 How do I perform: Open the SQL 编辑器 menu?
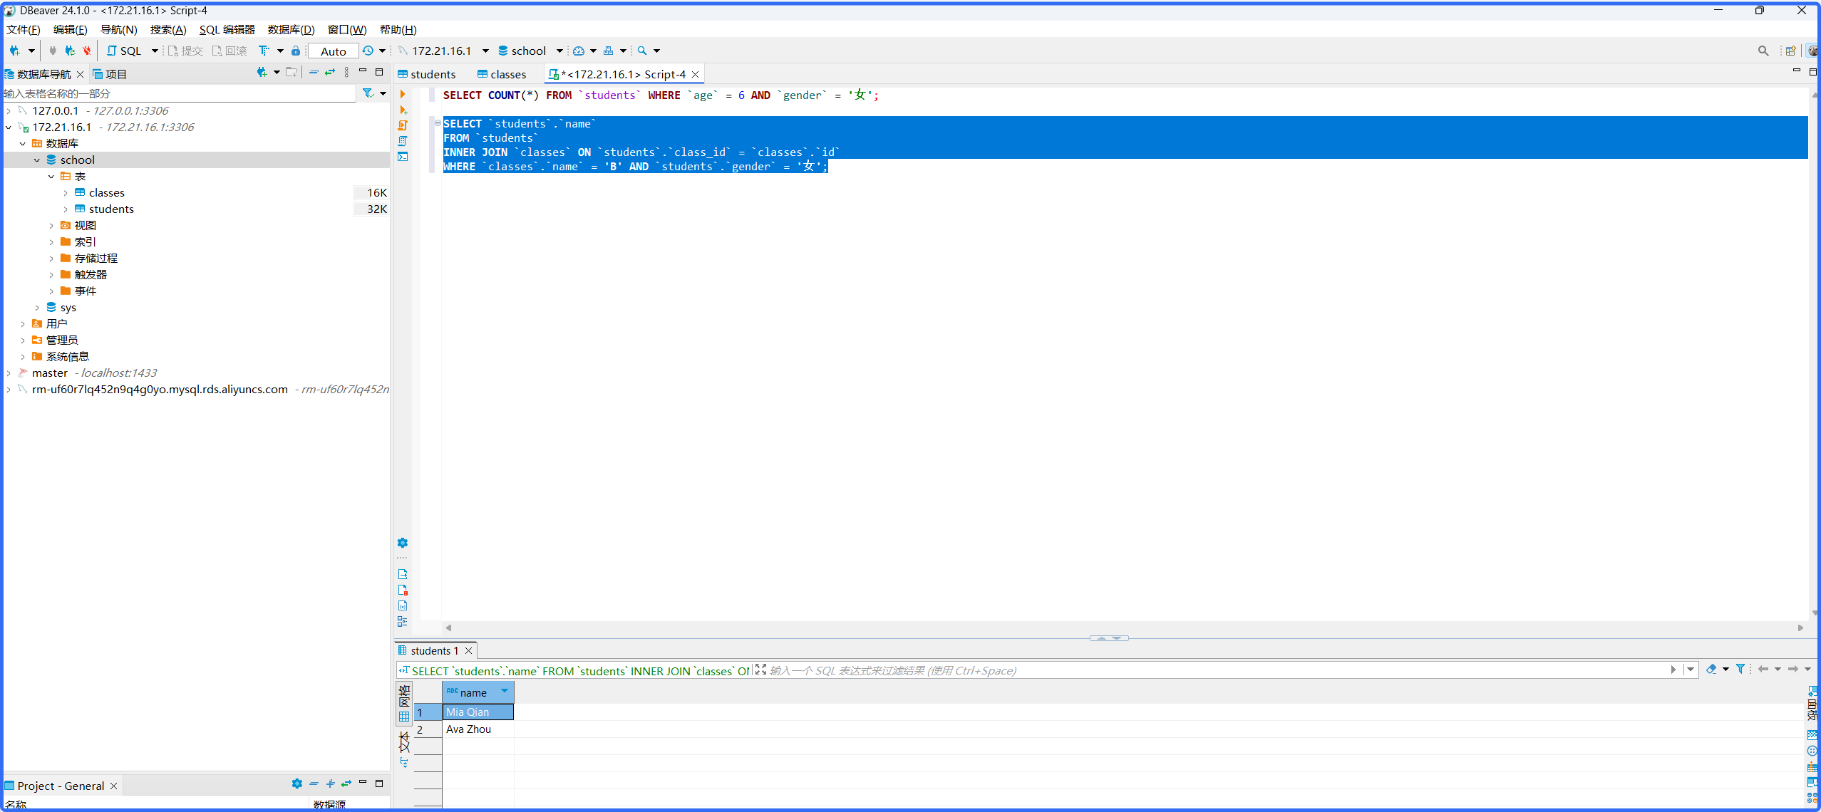click(x=227, y=29)
